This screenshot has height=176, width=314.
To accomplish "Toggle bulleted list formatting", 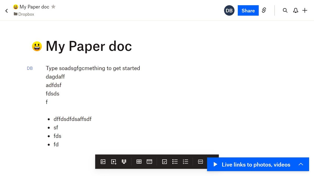I will coord(175,162).
